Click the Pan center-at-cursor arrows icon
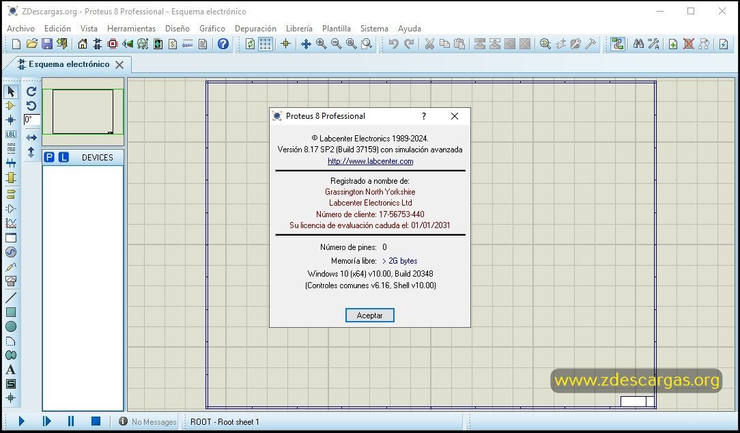The height and width of the screenshot is (433, 740). (x=306, y=44)
